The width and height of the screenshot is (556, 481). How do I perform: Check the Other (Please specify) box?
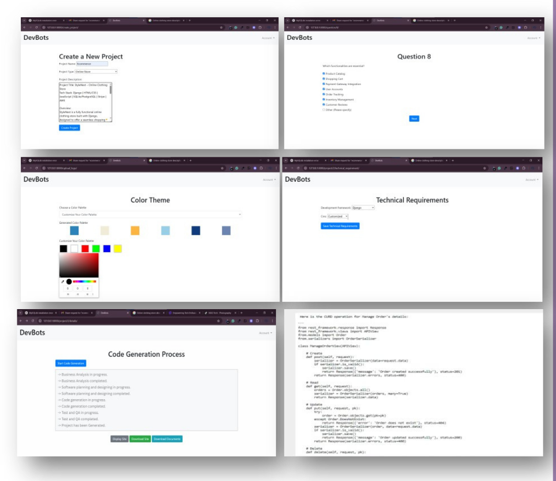(x=324, y=110)
